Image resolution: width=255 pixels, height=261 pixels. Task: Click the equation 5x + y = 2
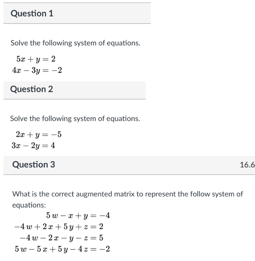pos(36,59)
